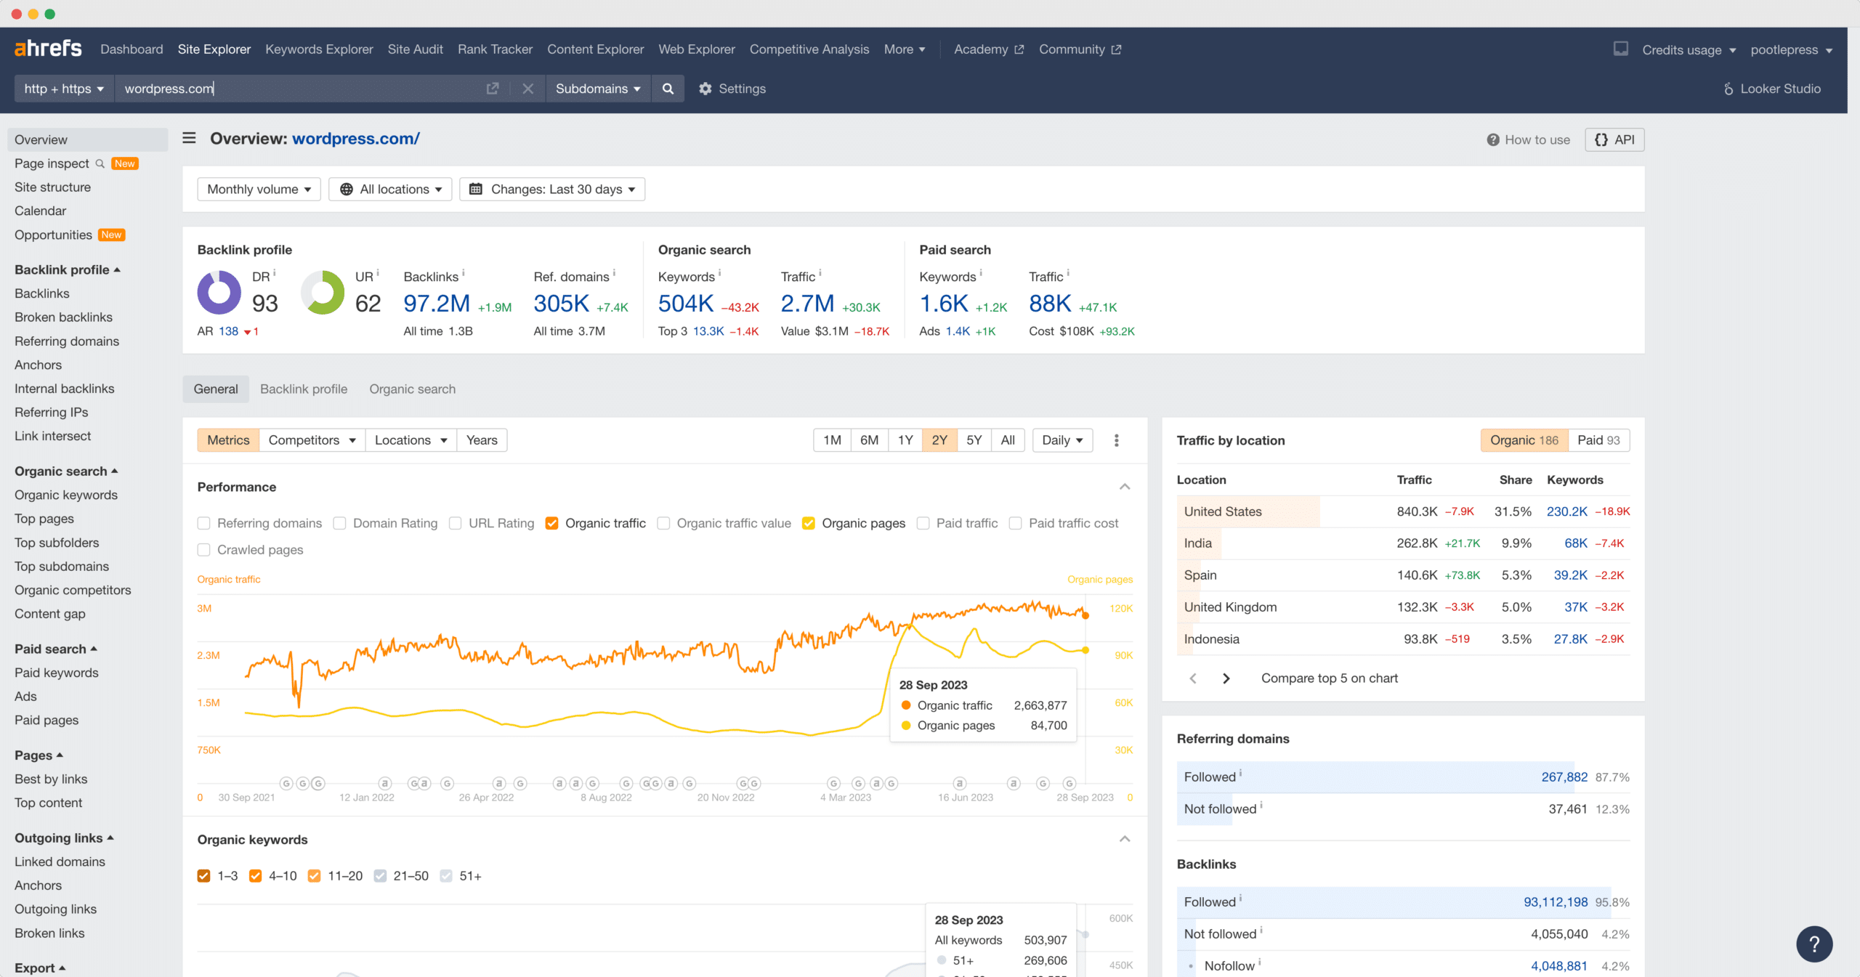Image resolution: width=1860 pixels, height=977 pixels.
Task: Open Site Audit from top navigation
Action: point(415,49)
